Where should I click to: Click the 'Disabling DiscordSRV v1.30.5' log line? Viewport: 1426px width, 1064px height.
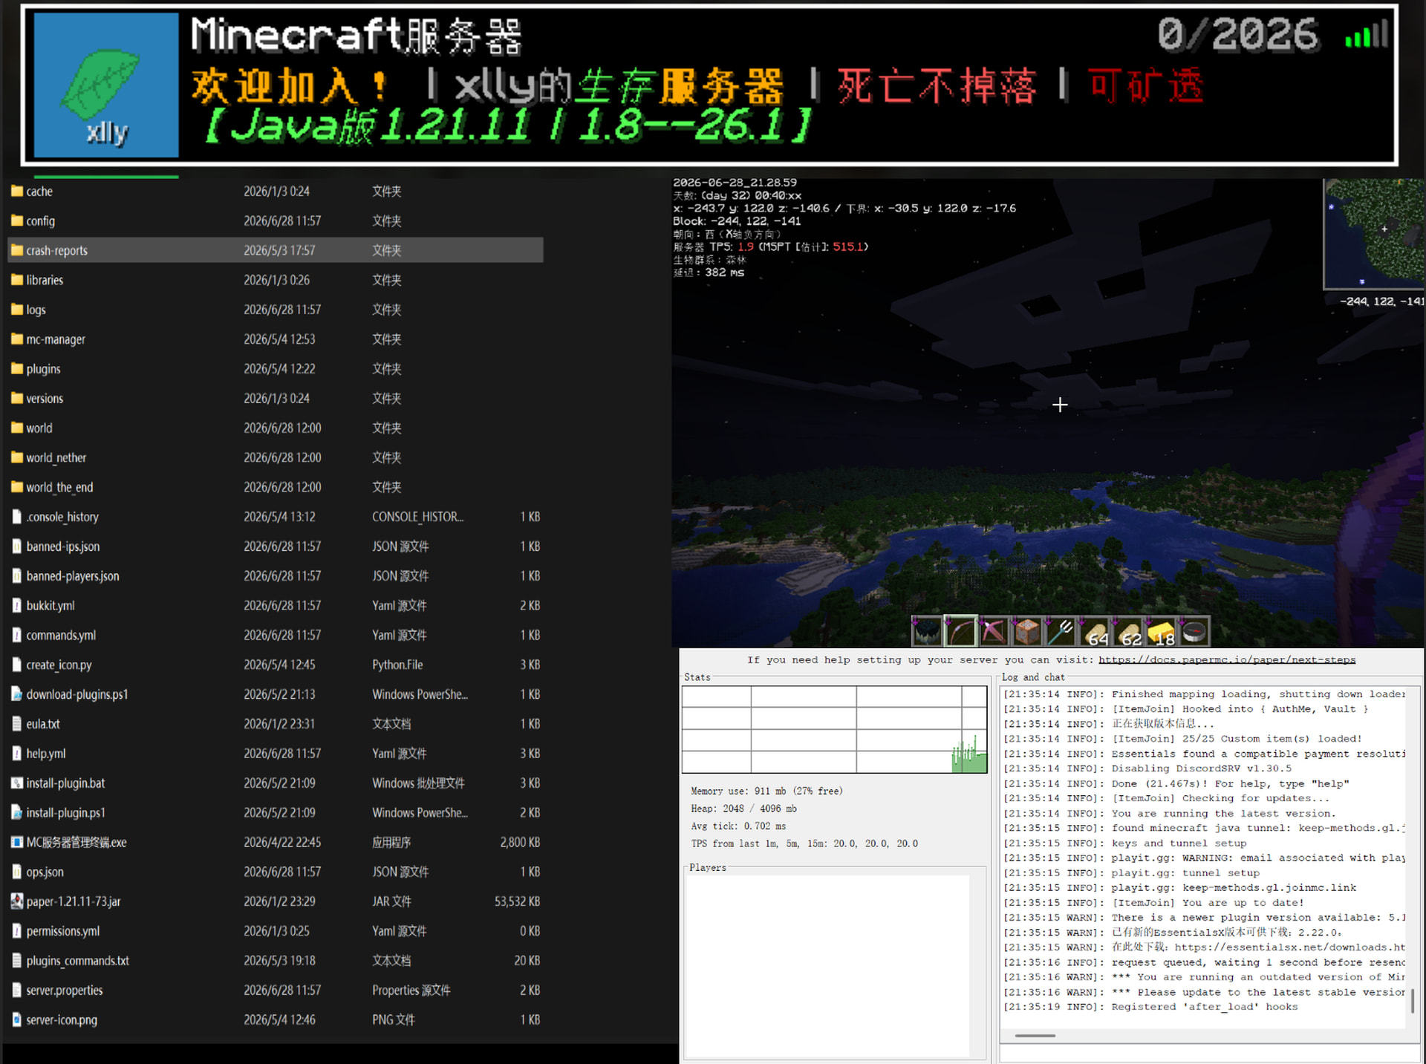point(1147,768)
